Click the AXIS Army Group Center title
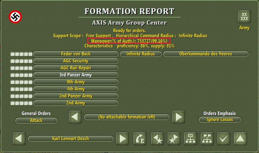The width and height of the screenshot is (259, 153). point(129,23)
